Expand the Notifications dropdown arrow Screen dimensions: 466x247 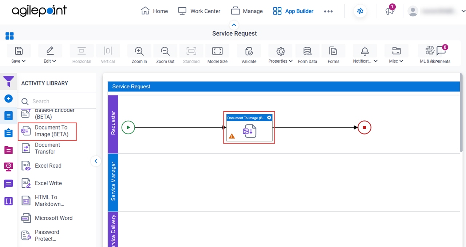(376, 61)
